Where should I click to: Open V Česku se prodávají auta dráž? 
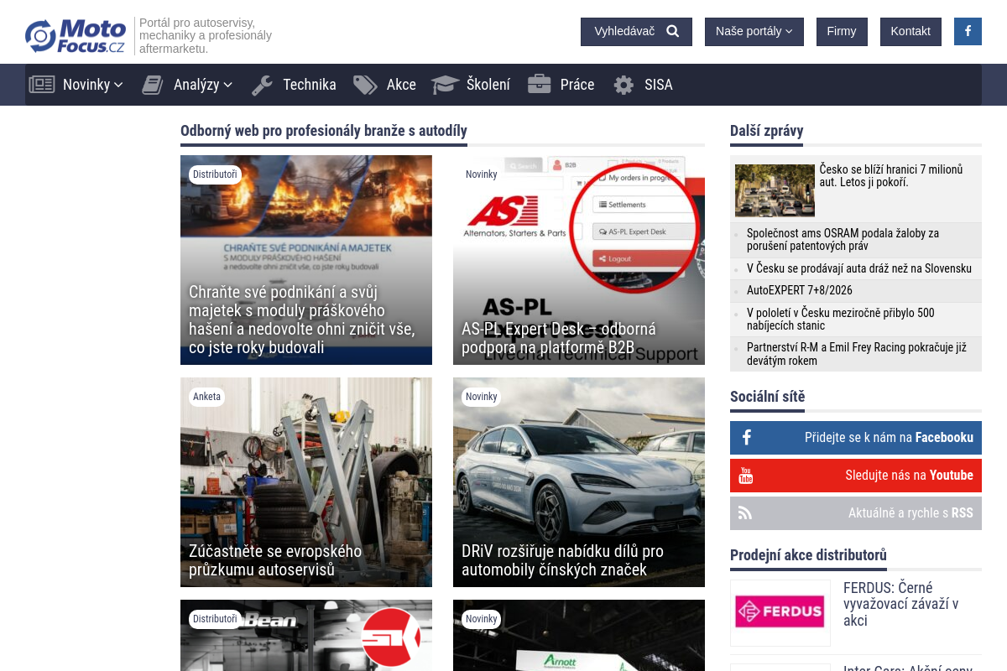(859, 268)
